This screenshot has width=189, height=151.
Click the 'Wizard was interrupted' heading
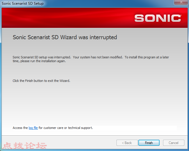89,37
